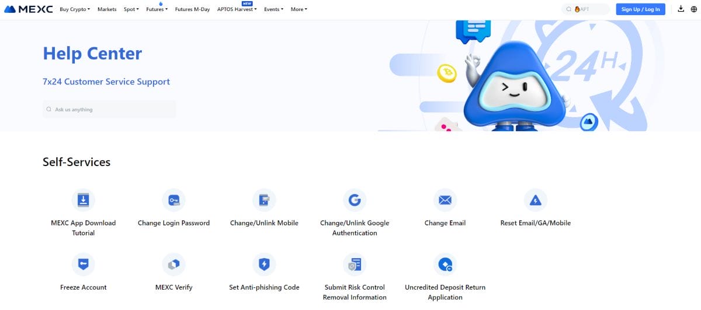The image size is (701, 310).
Task: Open the Futures M-Day page
Action: (x=192, y=9)
